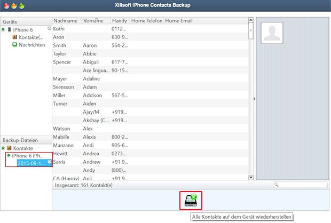Select the Mabille Alexis contact
The image size is (331, 223).
tap(151, 137)
